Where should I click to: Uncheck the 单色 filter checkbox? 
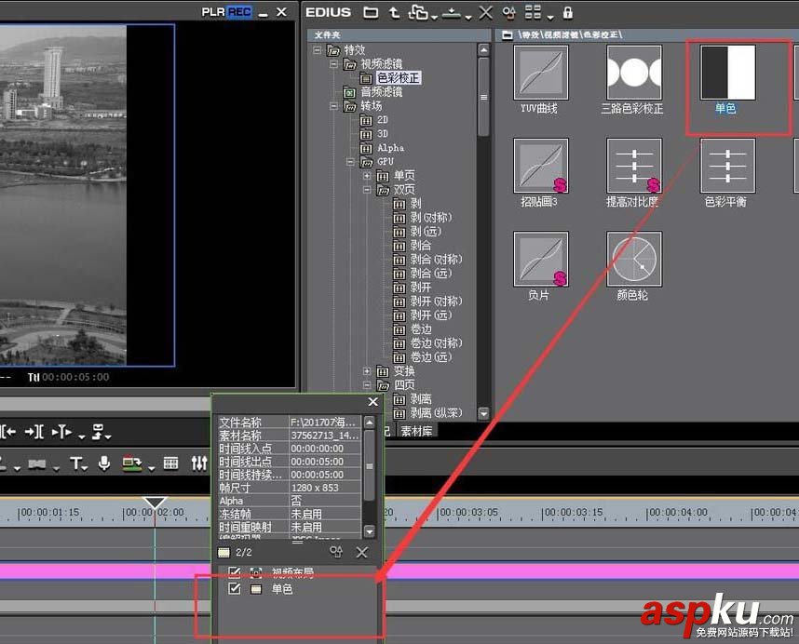point(235,588)
